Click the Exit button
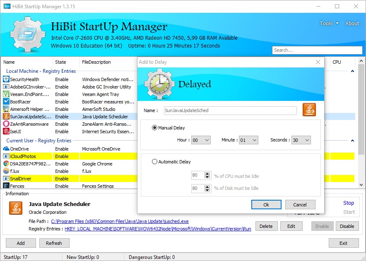The width and height of the screenshot is (366, 261). 344,243
